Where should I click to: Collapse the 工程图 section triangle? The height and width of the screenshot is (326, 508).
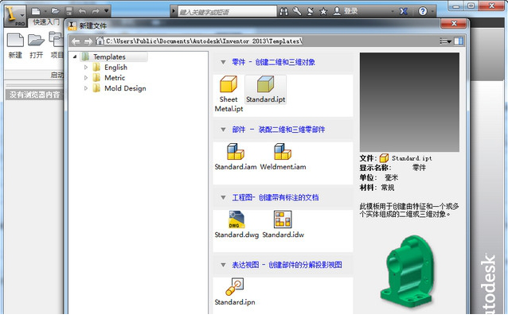pos(223,198)
